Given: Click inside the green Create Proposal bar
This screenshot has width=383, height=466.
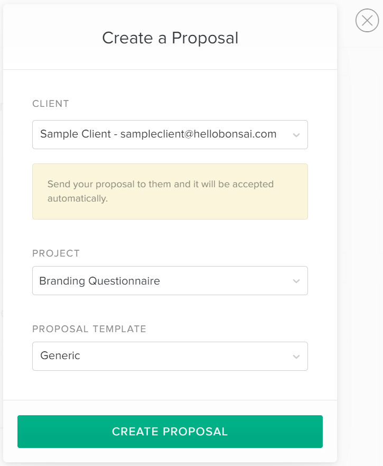Looking at the screenshot, I should coord(170,432).
